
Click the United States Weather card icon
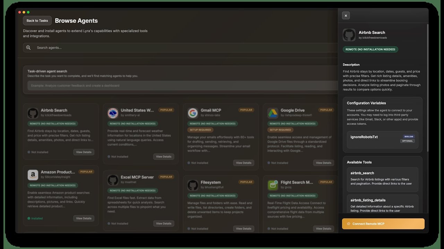tap(113, 113)
